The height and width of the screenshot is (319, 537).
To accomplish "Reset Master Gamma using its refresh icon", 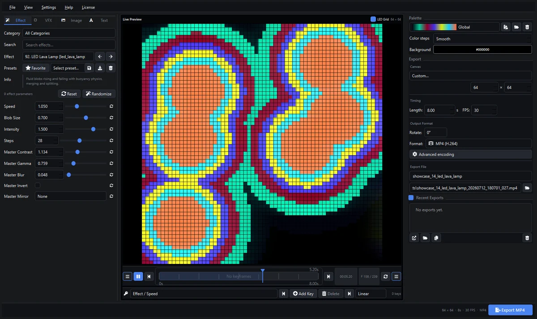I will point(111,163).
